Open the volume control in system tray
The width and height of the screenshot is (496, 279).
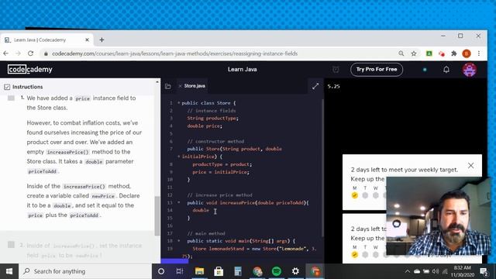(x=436, y=271)
